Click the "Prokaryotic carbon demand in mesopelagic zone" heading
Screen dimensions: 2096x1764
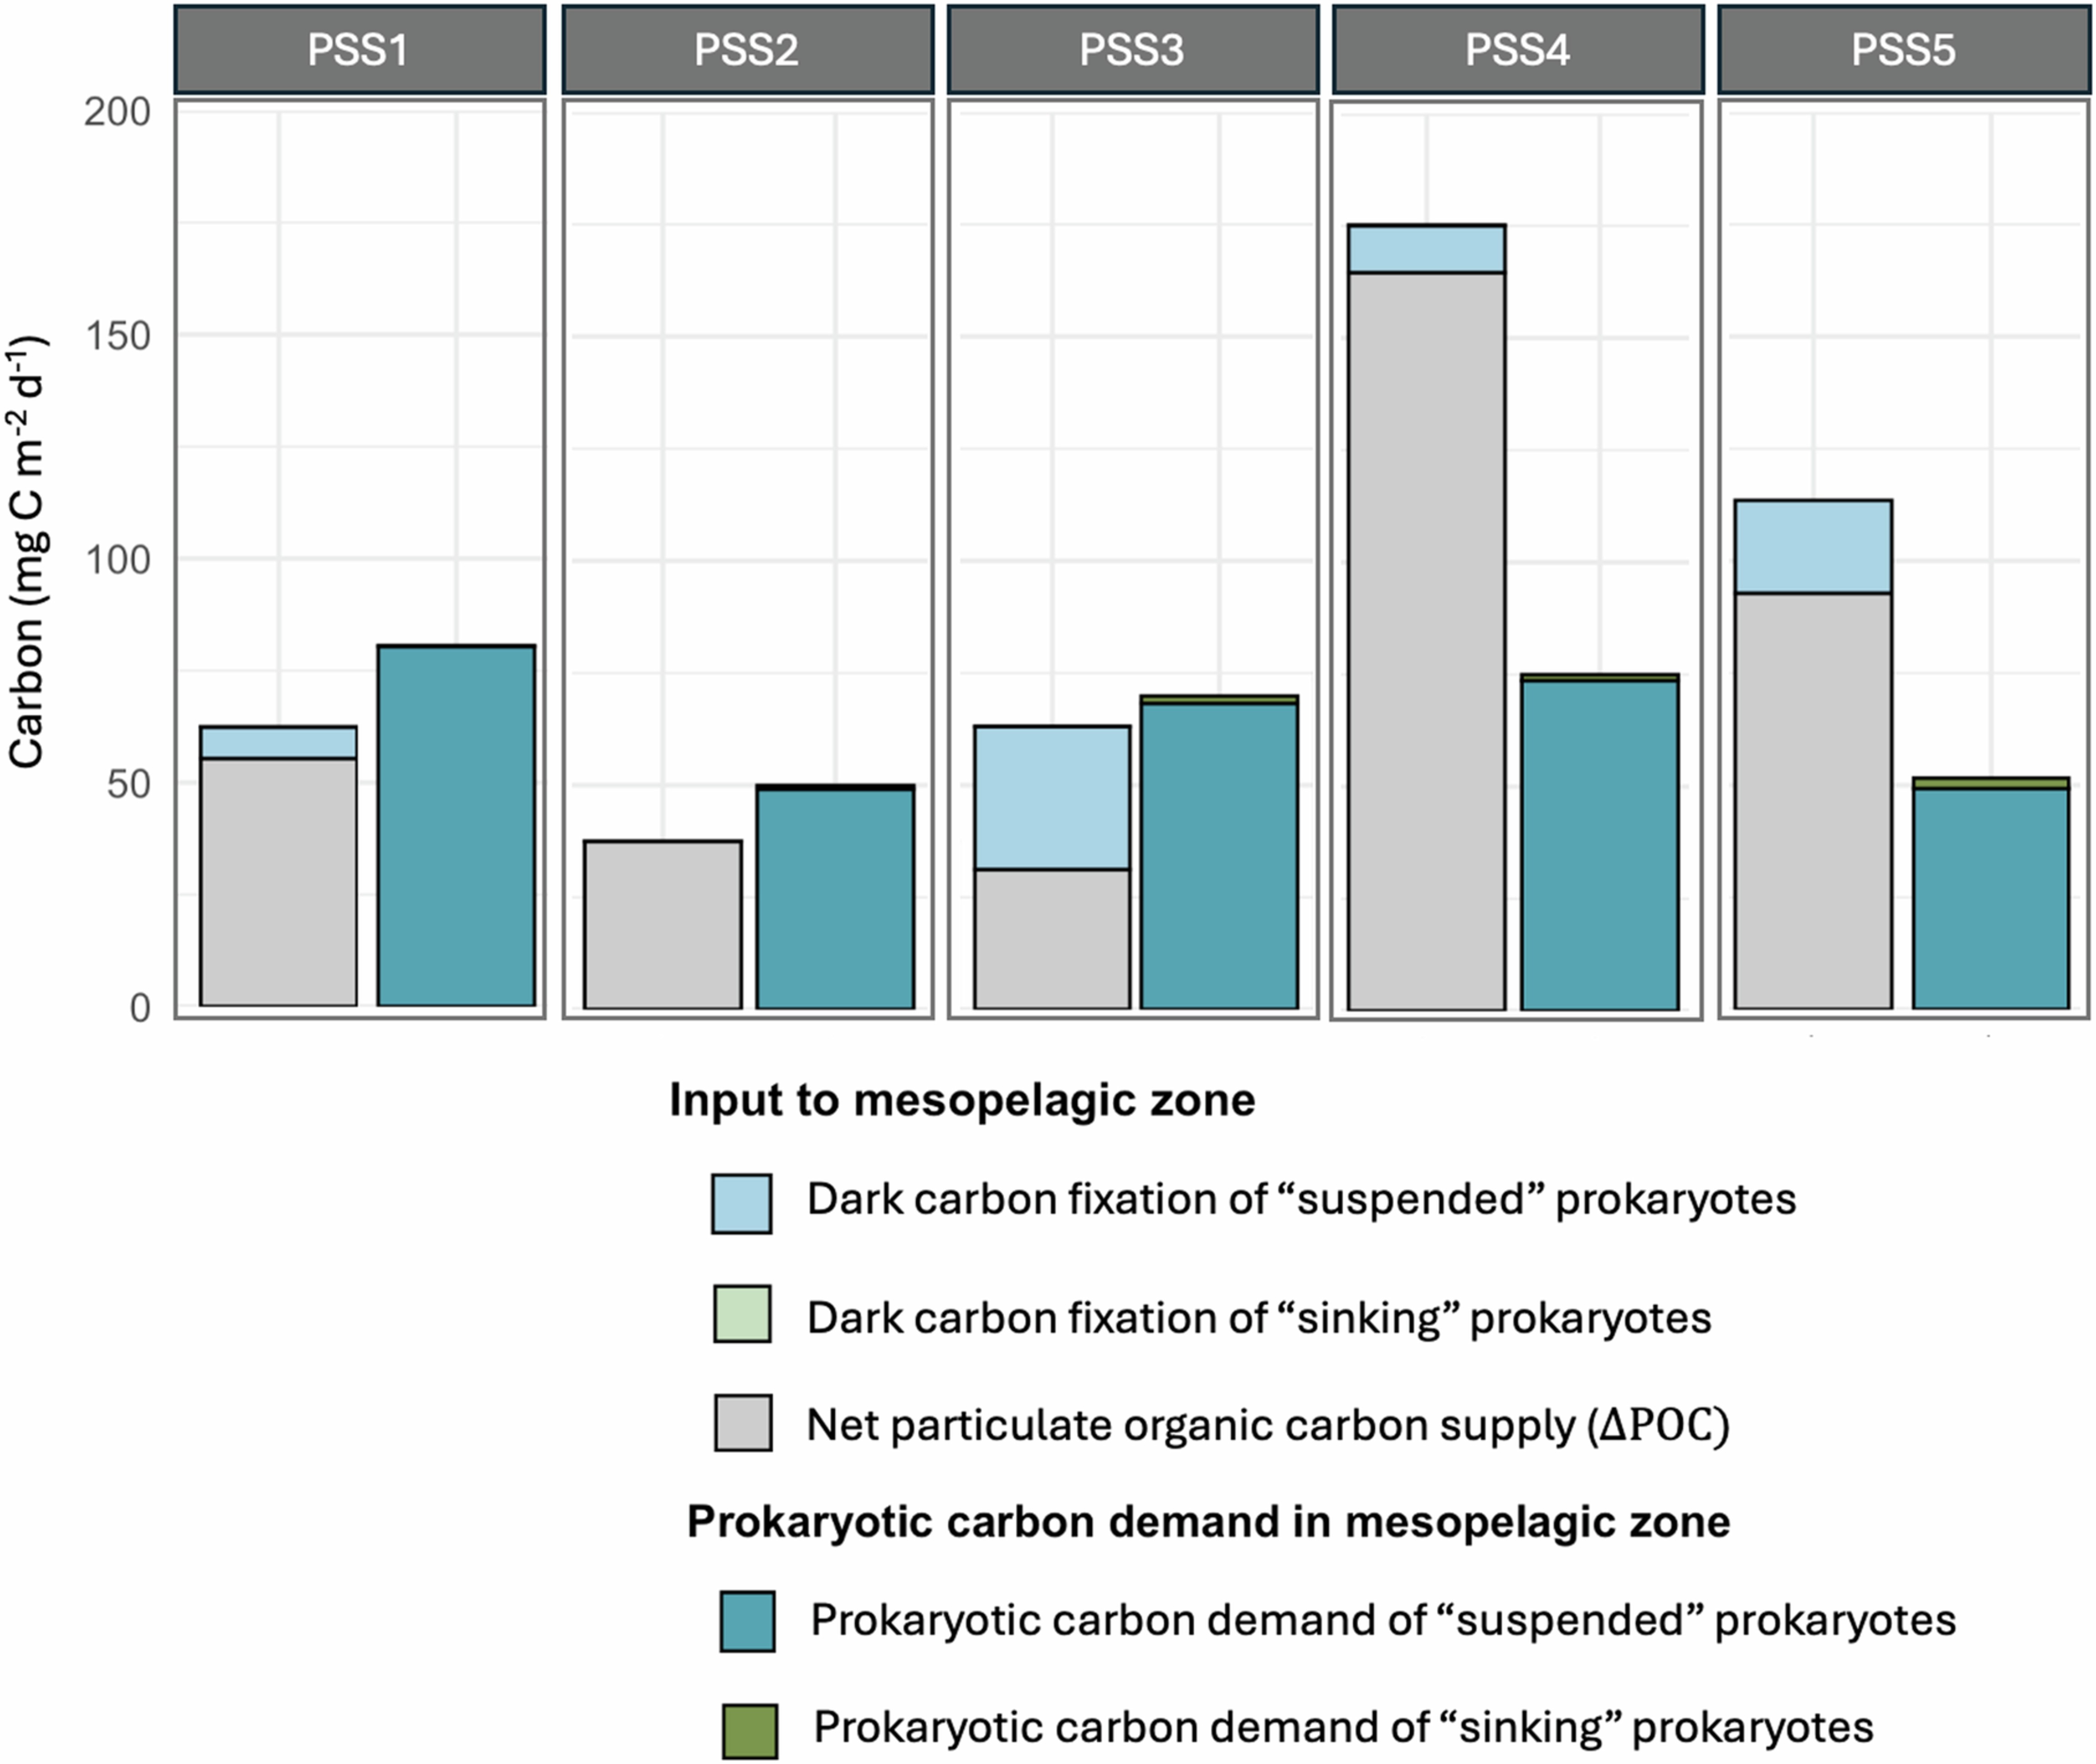tap(1208, 1522)
